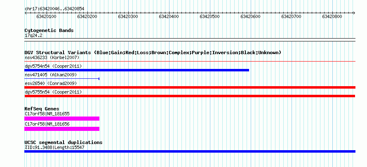This screenshot has height=167, width=367.
Task: Open the C17orf58|NM_181655 gene label
Action: pyautogui.click(x=47, y=114)
